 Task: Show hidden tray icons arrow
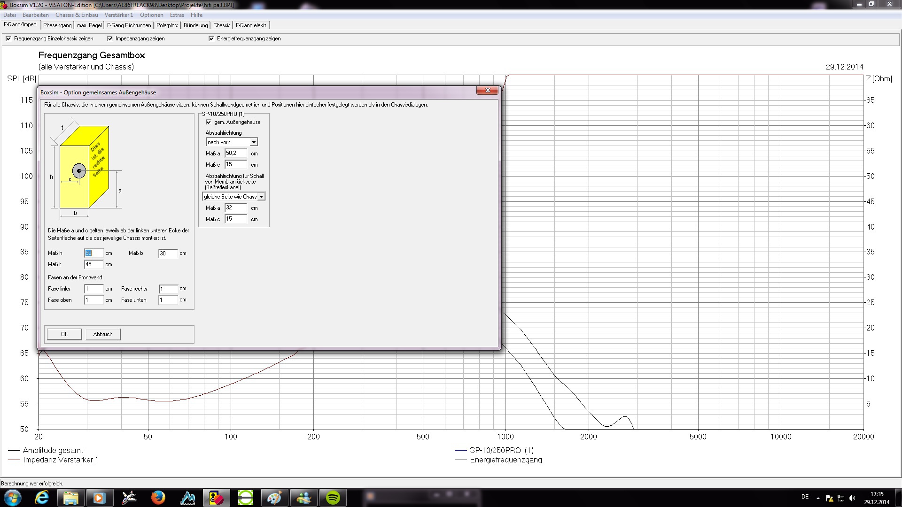point(818,498)
